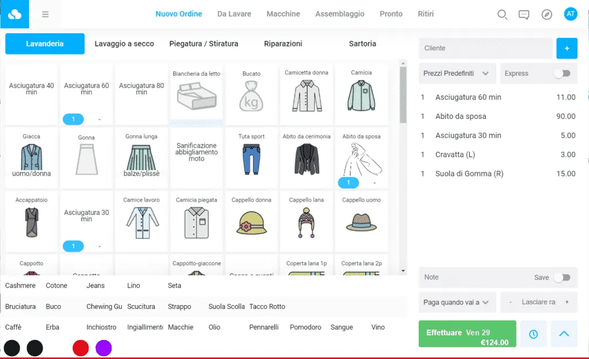Open the clock schedule icon
This screenshot has width=589, height=359.
[533, 334]
